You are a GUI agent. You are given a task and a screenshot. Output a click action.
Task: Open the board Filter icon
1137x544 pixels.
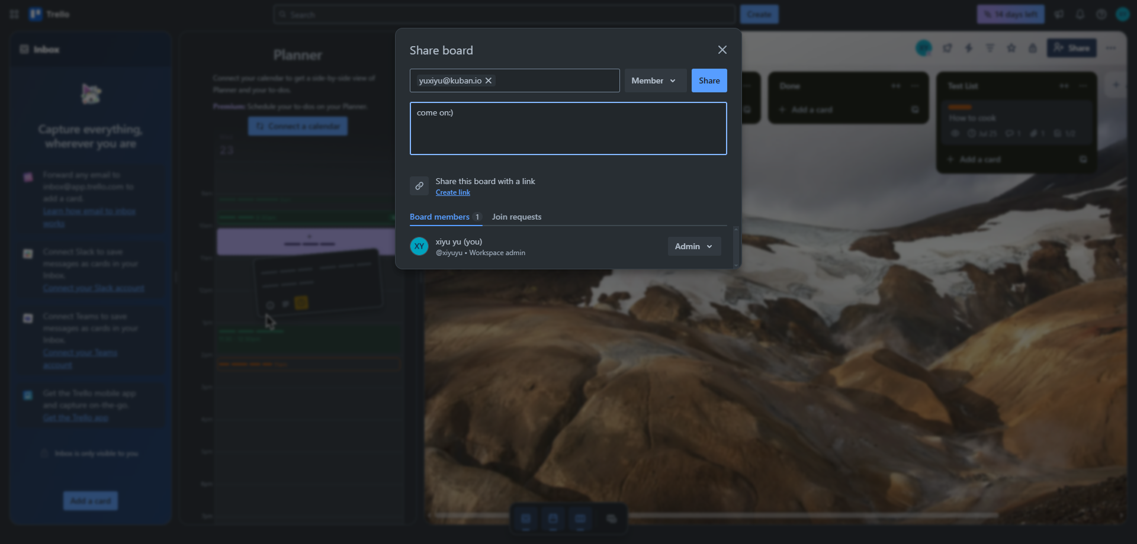tap(990, 48)
